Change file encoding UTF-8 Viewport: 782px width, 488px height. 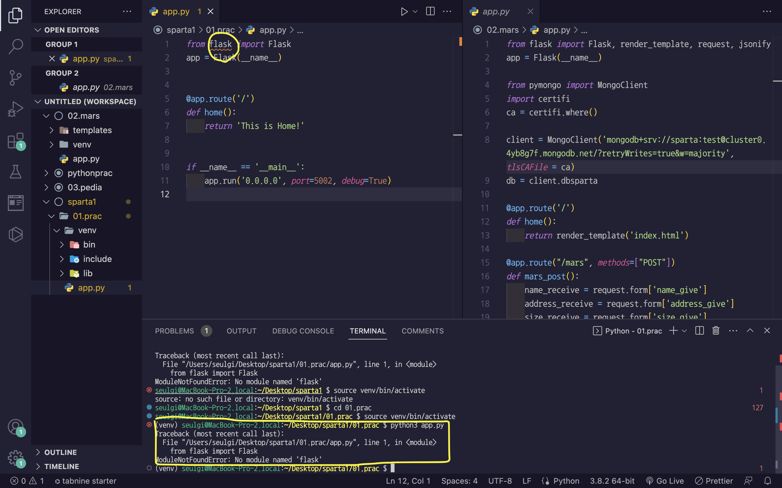point(500,481)
